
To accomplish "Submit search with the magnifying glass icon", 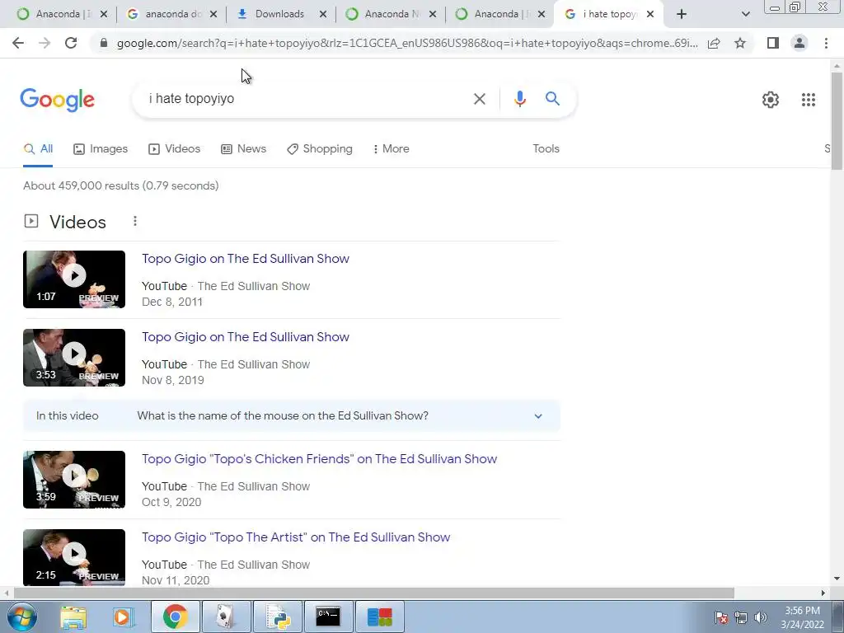I will tap(552, 99).
